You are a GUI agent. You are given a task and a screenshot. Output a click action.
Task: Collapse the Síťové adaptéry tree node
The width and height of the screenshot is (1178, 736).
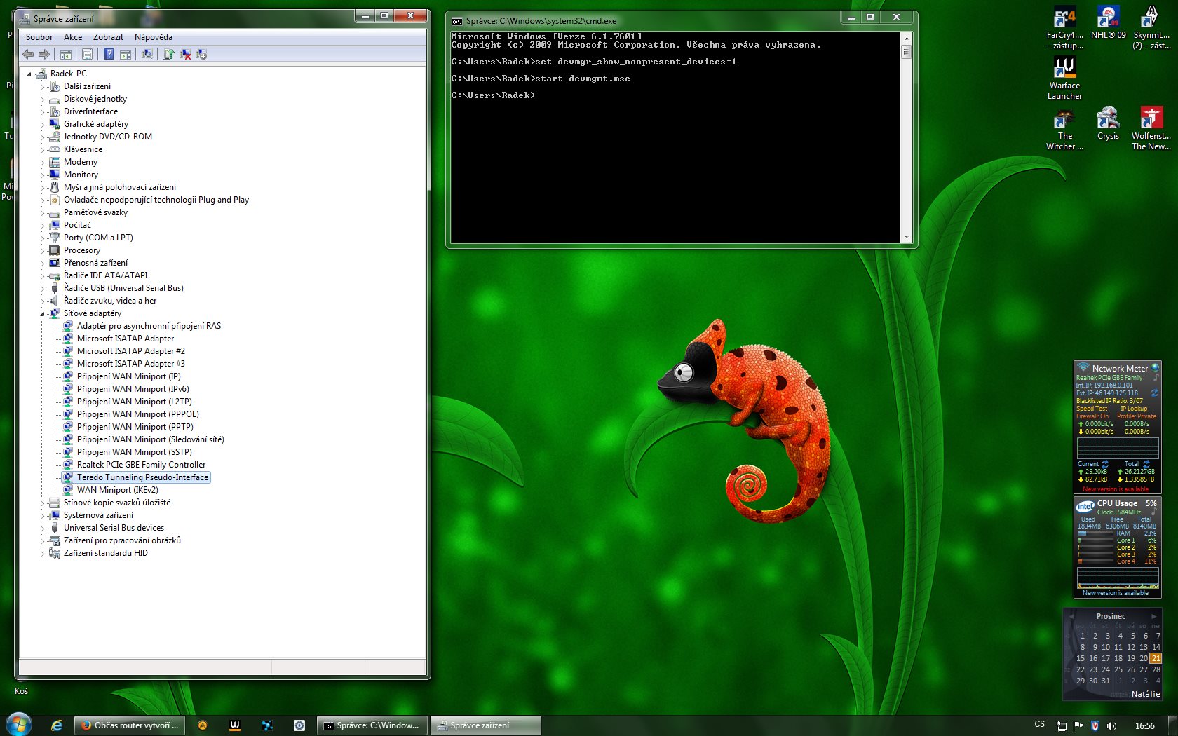coord(42,313)
